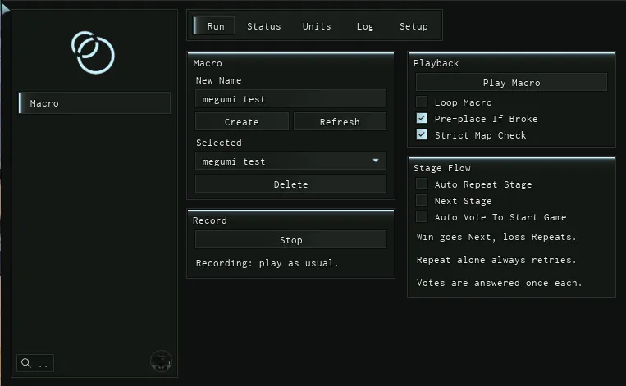Viewport: 626px width, 386px height.
Task: Enable the Loop Macro checkbox
Action: coord(422,102)
